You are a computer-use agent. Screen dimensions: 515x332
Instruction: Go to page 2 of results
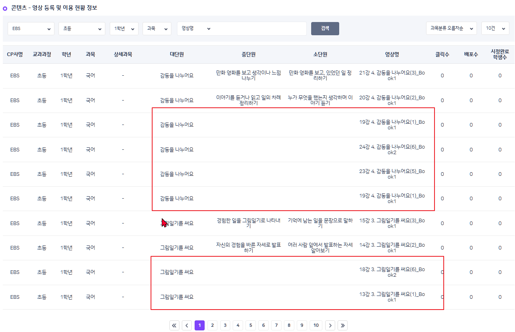(212, 326)
